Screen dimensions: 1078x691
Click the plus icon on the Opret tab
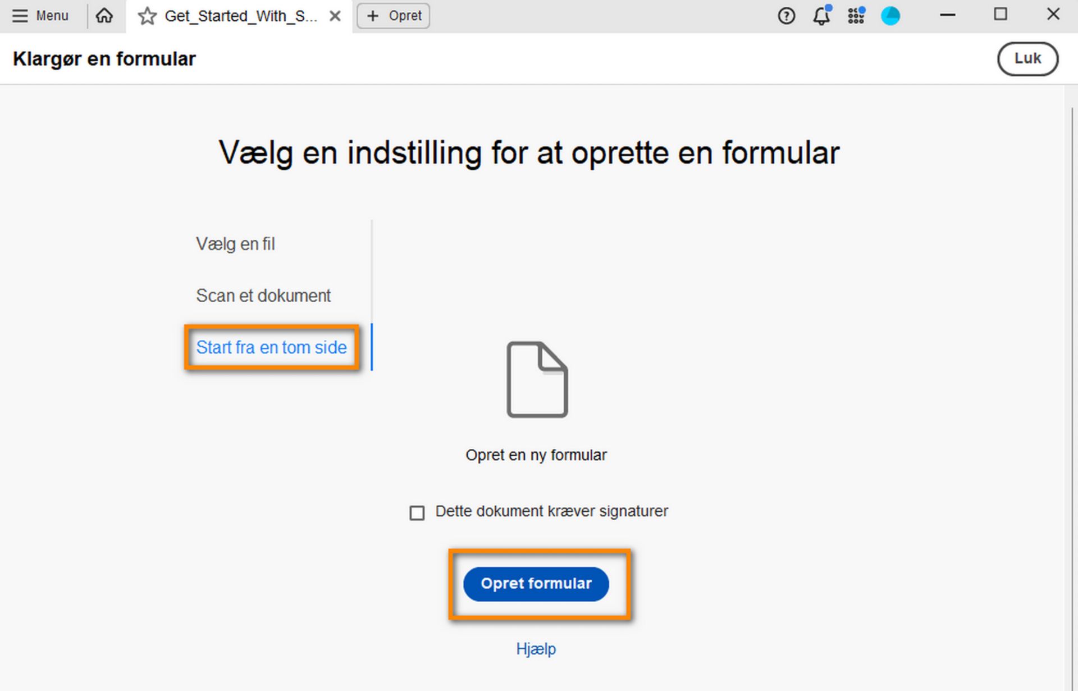pyautogui.click(x=372, y=16)
